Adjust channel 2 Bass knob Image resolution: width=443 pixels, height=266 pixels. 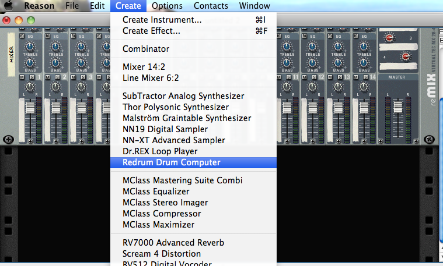pyautogui.click(x=55, y=62)
